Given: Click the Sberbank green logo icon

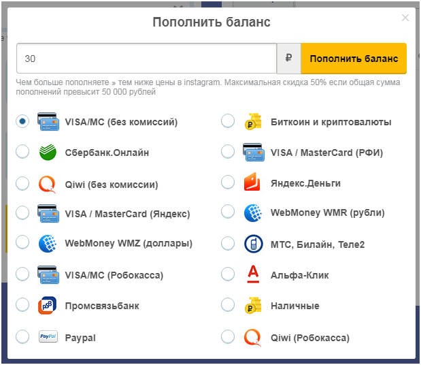Looking at the screenshot, I should (x=48, y=152).
